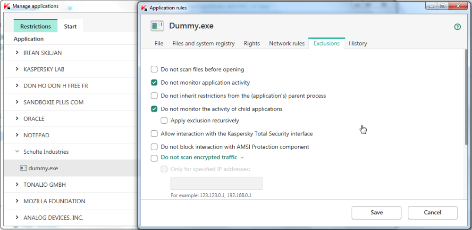The image size is (472, 230).
Task: Open 'Do not scan encrypted traffic' dropdown arrow
Action: click(242, 158)
